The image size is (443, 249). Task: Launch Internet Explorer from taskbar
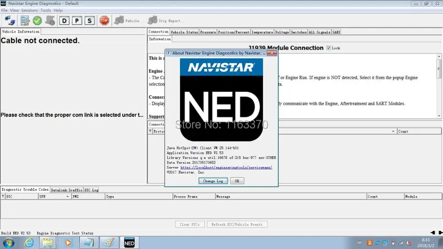29,243
